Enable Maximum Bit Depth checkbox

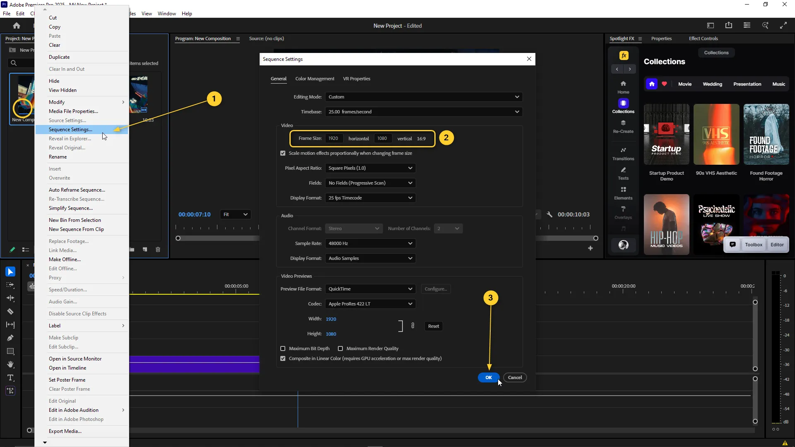[283, 348]
